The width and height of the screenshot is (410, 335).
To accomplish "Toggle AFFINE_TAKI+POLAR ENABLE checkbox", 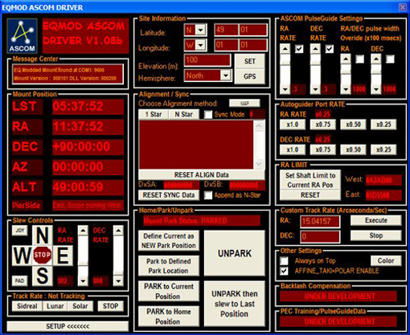I will point(284,271).
